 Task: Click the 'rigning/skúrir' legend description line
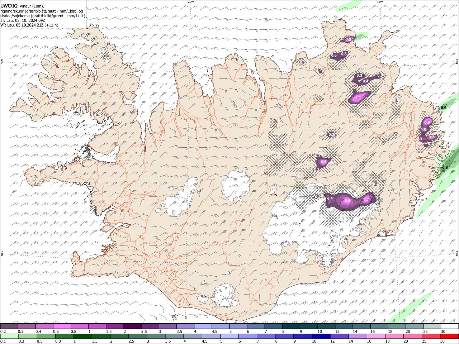tap(42, 11)
